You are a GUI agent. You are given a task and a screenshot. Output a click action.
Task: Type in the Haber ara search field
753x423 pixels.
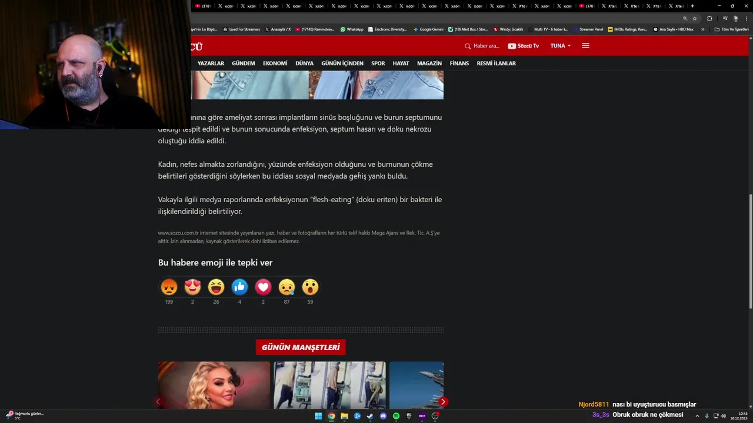tap(487, 46)
